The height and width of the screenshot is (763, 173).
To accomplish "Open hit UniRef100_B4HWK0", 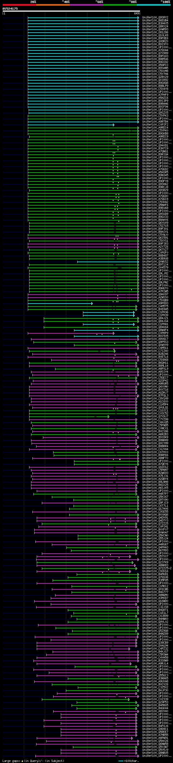I will click(155, 619).
